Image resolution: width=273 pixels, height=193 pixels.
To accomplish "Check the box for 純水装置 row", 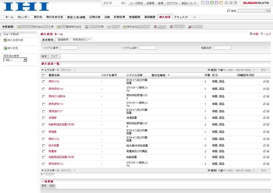I will point(44,146).
